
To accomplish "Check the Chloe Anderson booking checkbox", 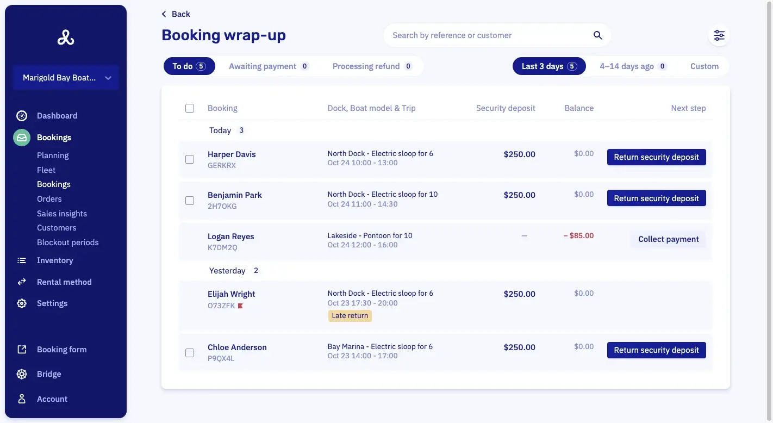I will tap(190, 353).
